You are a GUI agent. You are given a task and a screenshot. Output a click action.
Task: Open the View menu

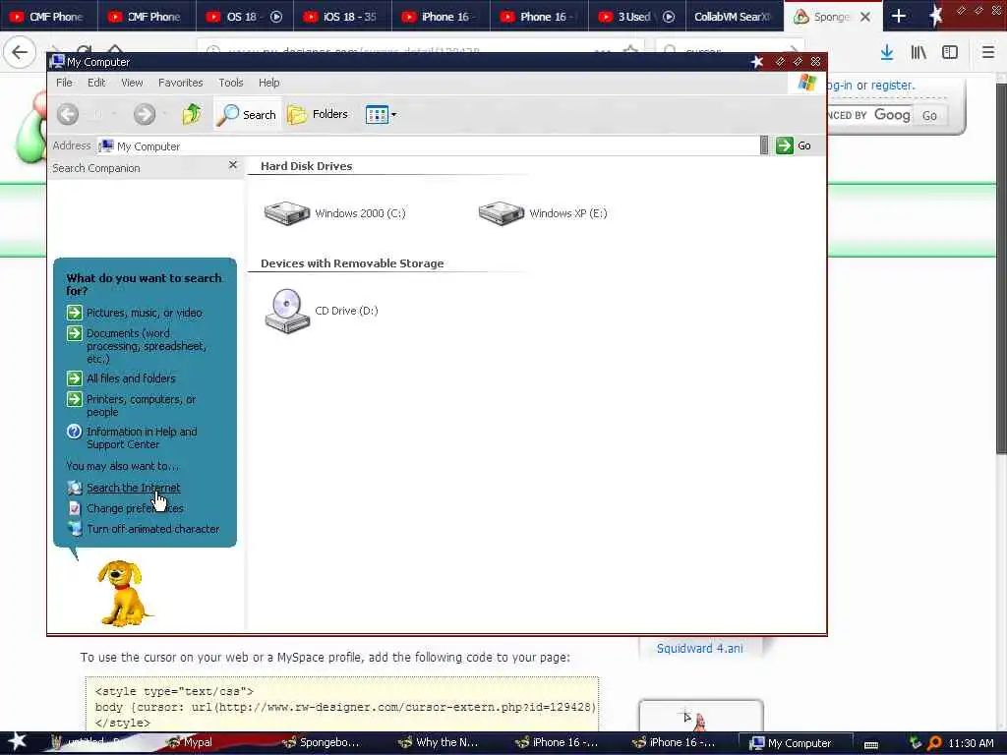point(132,83)
